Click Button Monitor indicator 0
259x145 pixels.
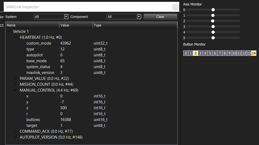click(186, 53)
